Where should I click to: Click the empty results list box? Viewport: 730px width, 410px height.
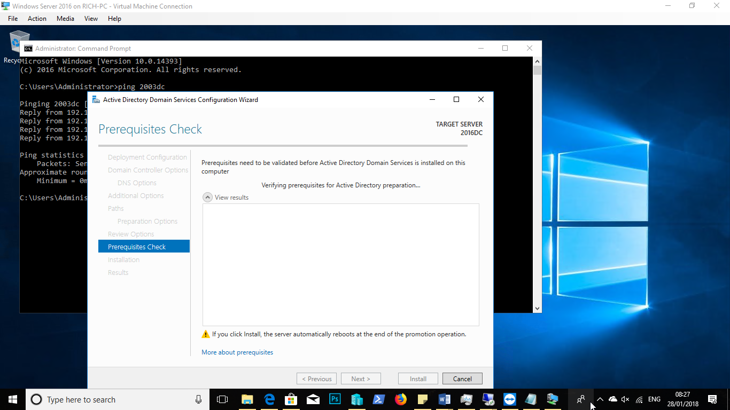[x=340, y=264]
